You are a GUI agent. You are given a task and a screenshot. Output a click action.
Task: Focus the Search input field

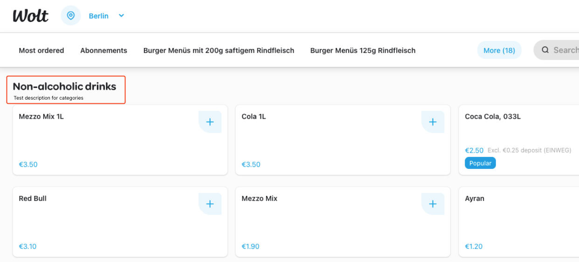pyautogui.click(x=556, y=50)
